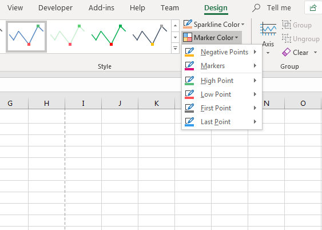Click the Axis sparkline icon
Screen dimensions: 322x230
pyautogui.click(x=268, y=29)
